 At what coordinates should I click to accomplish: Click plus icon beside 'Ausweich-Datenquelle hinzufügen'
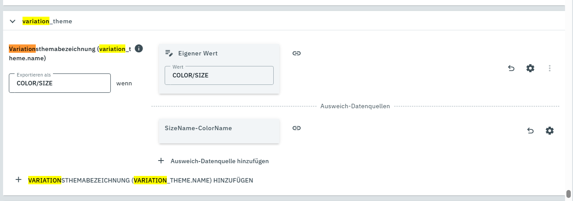pos(161,161)
